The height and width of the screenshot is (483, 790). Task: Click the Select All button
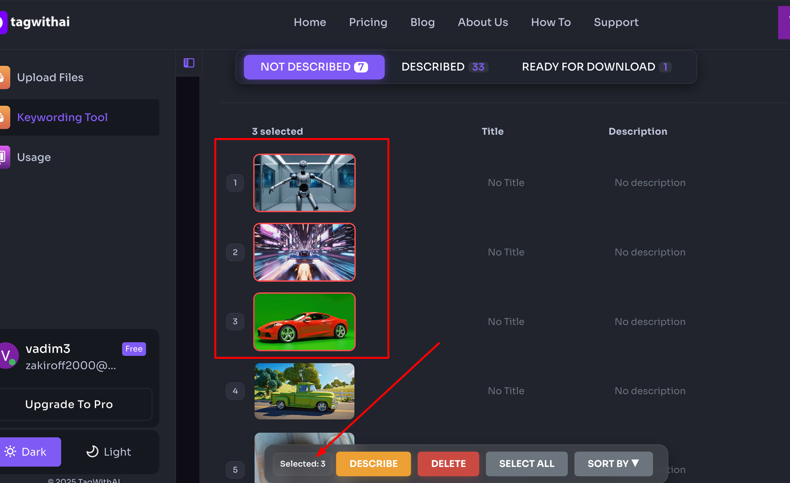526,464
